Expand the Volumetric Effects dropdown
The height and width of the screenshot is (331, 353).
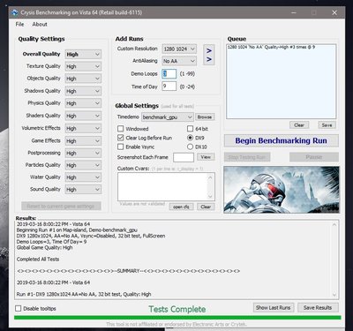point(83,129)
